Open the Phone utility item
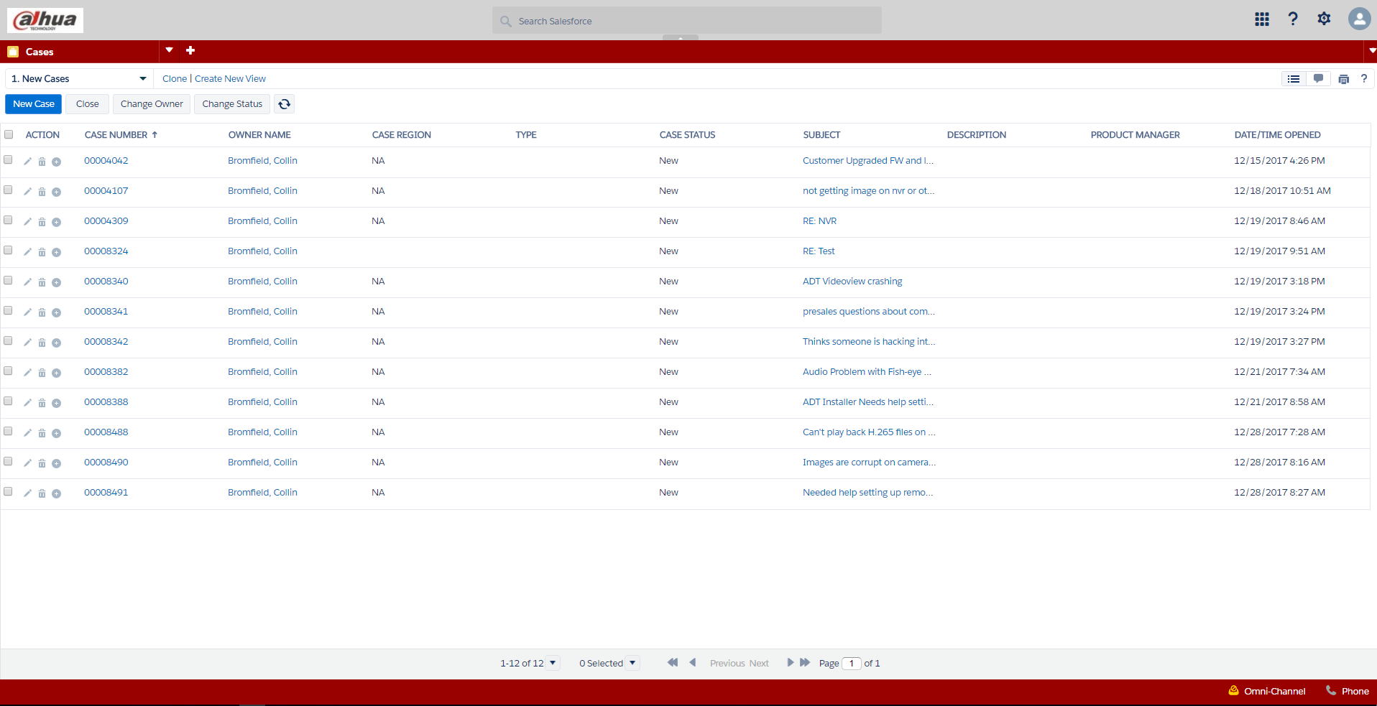1377x706 pixels. [x=1348, y=691]
